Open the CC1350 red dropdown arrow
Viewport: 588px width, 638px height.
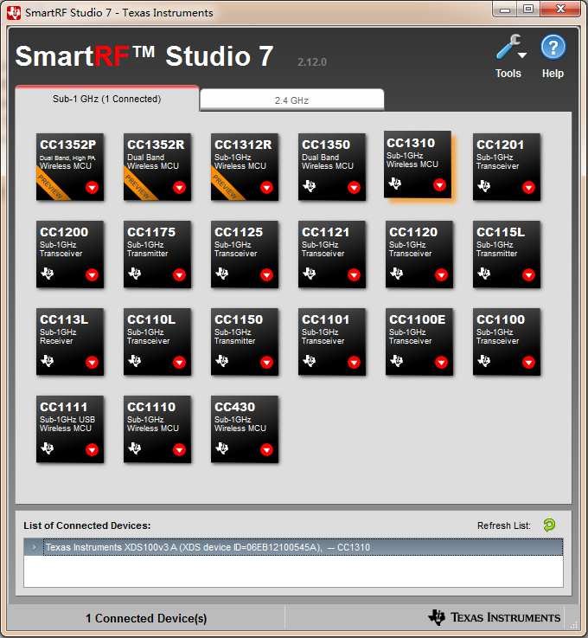pos(354,188)
